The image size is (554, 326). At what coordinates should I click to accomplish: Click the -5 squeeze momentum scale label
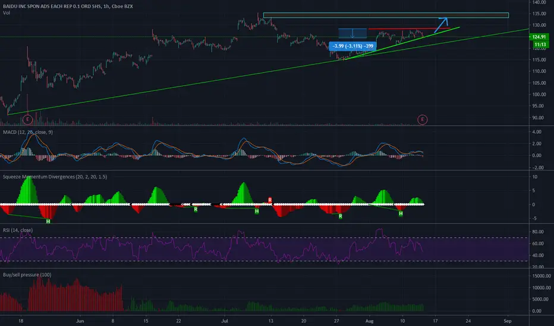tap(534, 218)
